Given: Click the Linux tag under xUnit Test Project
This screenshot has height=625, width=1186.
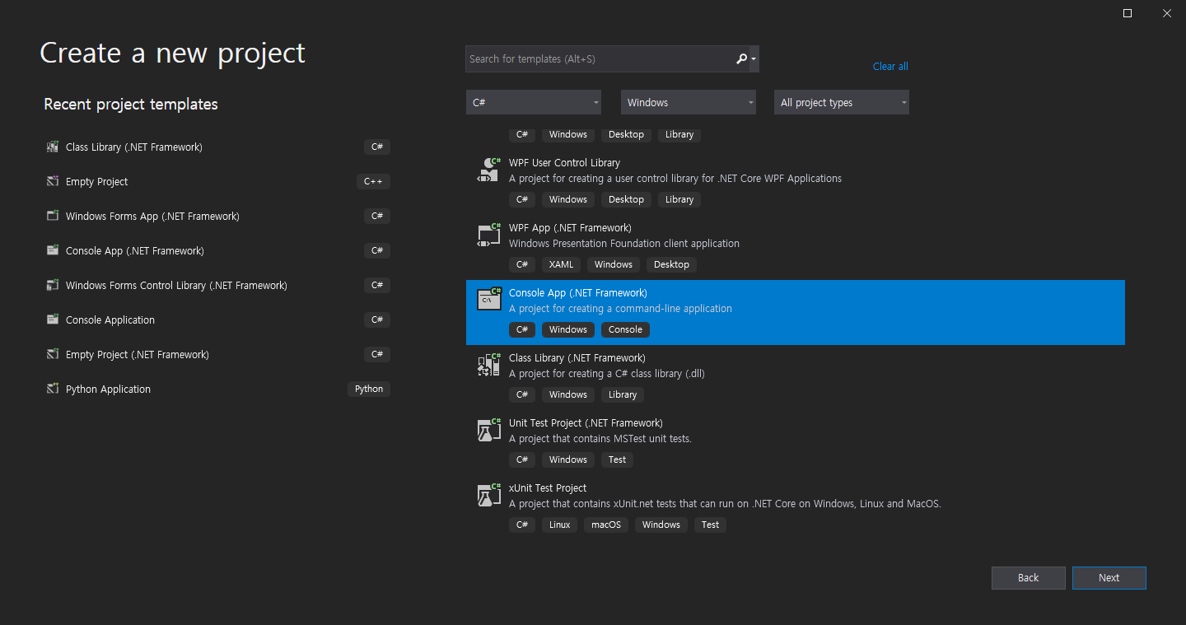Looking at the screenshot, I should (x=559, y=525).
